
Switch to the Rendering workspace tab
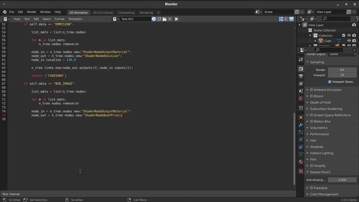coord(146,12)
